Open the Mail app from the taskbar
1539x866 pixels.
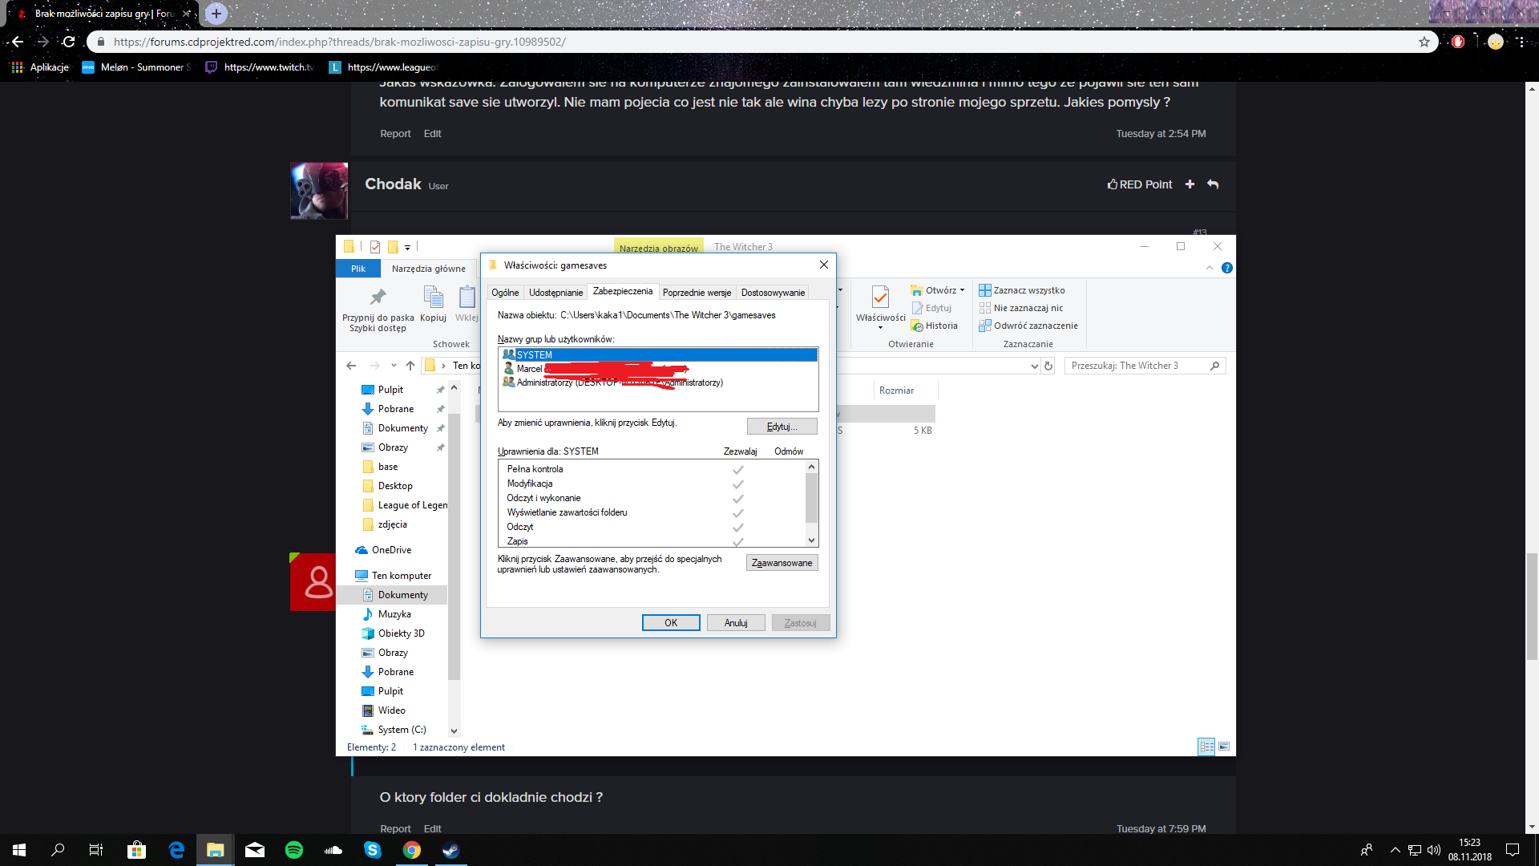click(255, 850)
